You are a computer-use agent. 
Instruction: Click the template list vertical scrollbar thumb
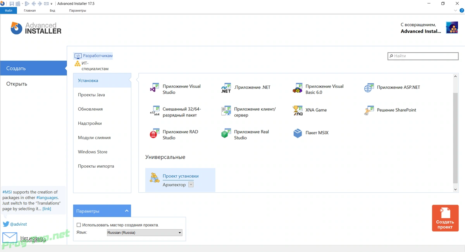455,137
